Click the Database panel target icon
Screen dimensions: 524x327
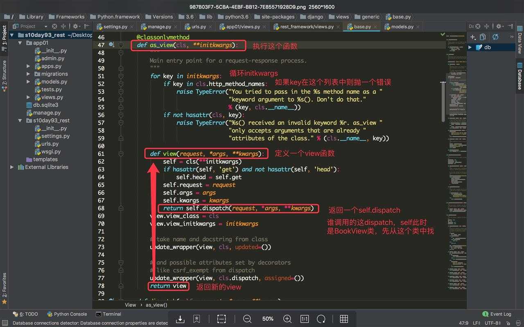click(477, 26)
